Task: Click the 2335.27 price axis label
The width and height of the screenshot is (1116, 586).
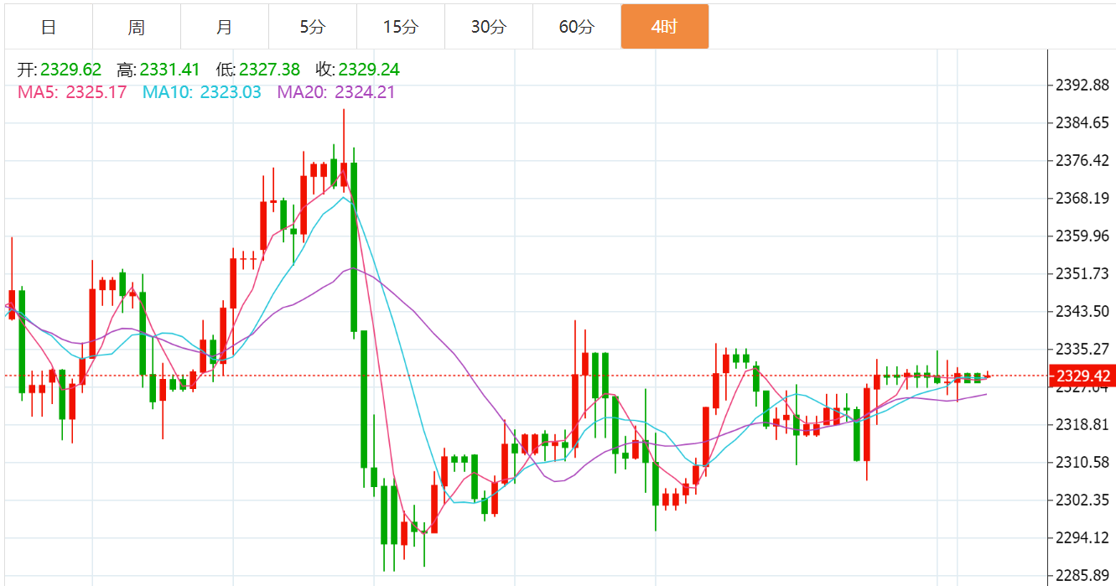Action: click(x=1082, y=349)
